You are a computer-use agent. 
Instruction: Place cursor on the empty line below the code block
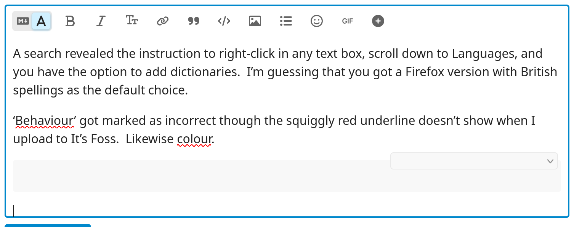[287, 211]
